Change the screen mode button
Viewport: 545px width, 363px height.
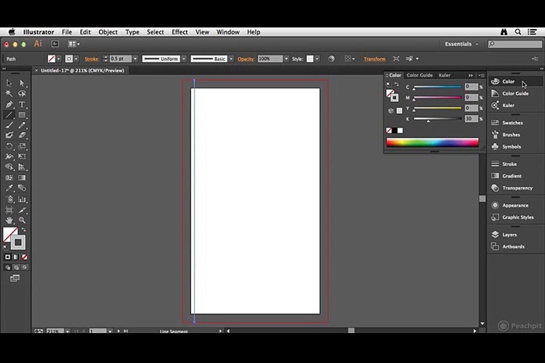point(15,278)
